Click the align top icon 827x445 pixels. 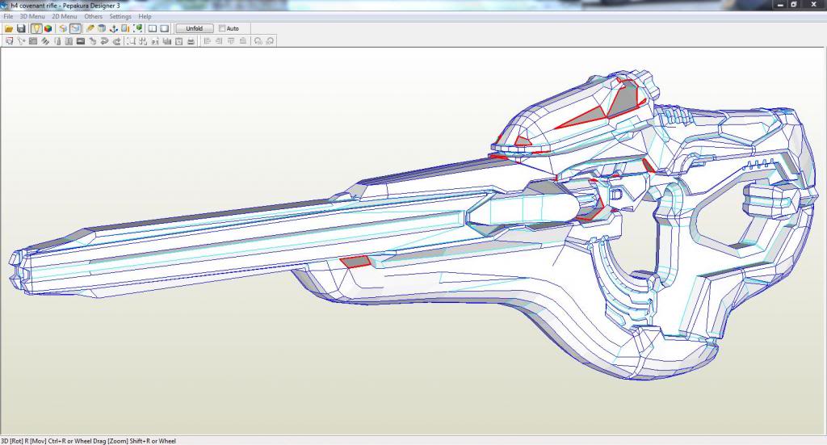pos(231,41)
